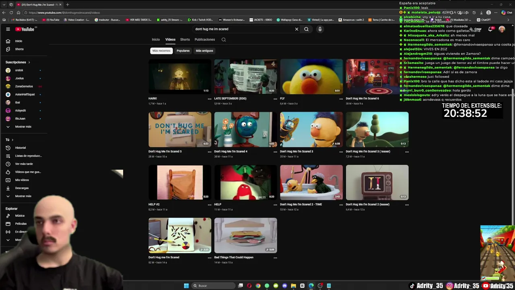Click the YouTube logo
The image size is (515, 290).
click(25, 29)
